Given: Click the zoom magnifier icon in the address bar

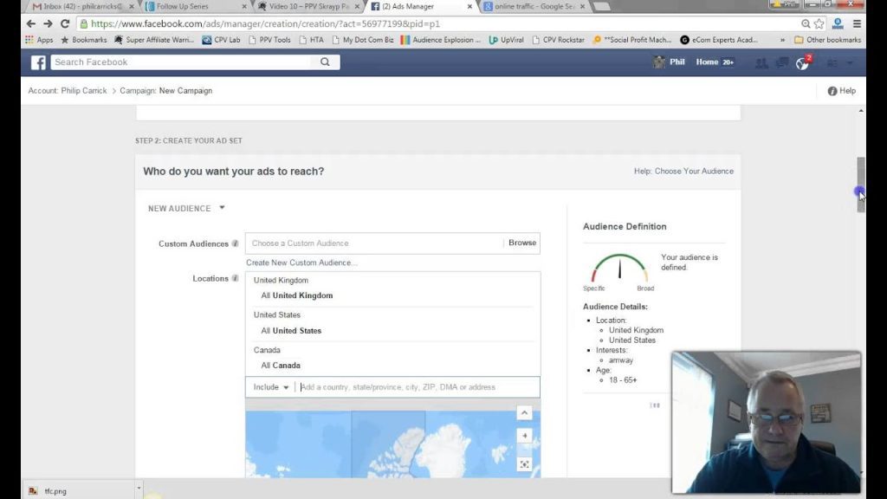Looking at the screenshot, I should (x=806, y=23).
